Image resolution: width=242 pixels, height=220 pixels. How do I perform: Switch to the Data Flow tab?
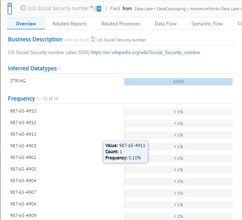point(166,24)
